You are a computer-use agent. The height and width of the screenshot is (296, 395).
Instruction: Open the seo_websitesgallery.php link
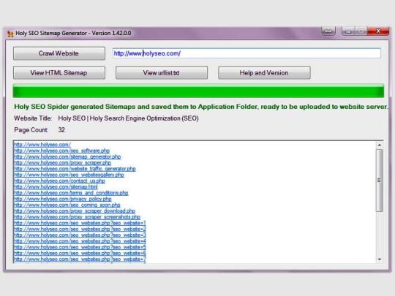(x=69, y=175)
